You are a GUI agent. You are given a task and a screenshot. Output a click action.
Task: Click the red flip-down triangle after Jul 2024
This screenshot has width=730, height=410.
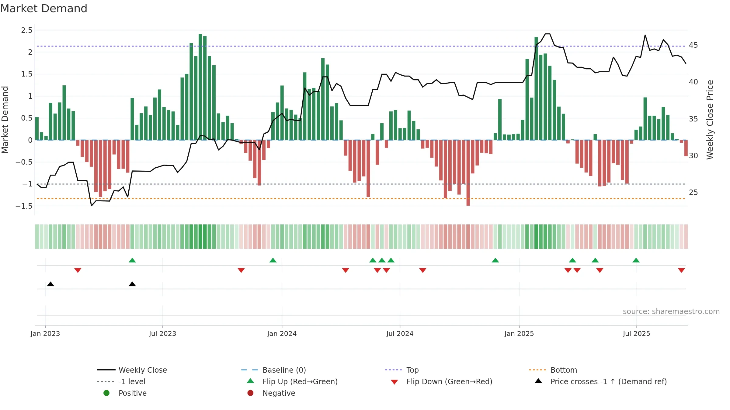423,270
